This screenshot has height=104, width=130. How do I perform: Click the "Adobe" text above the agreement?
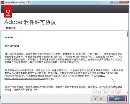tap(9, 37)
